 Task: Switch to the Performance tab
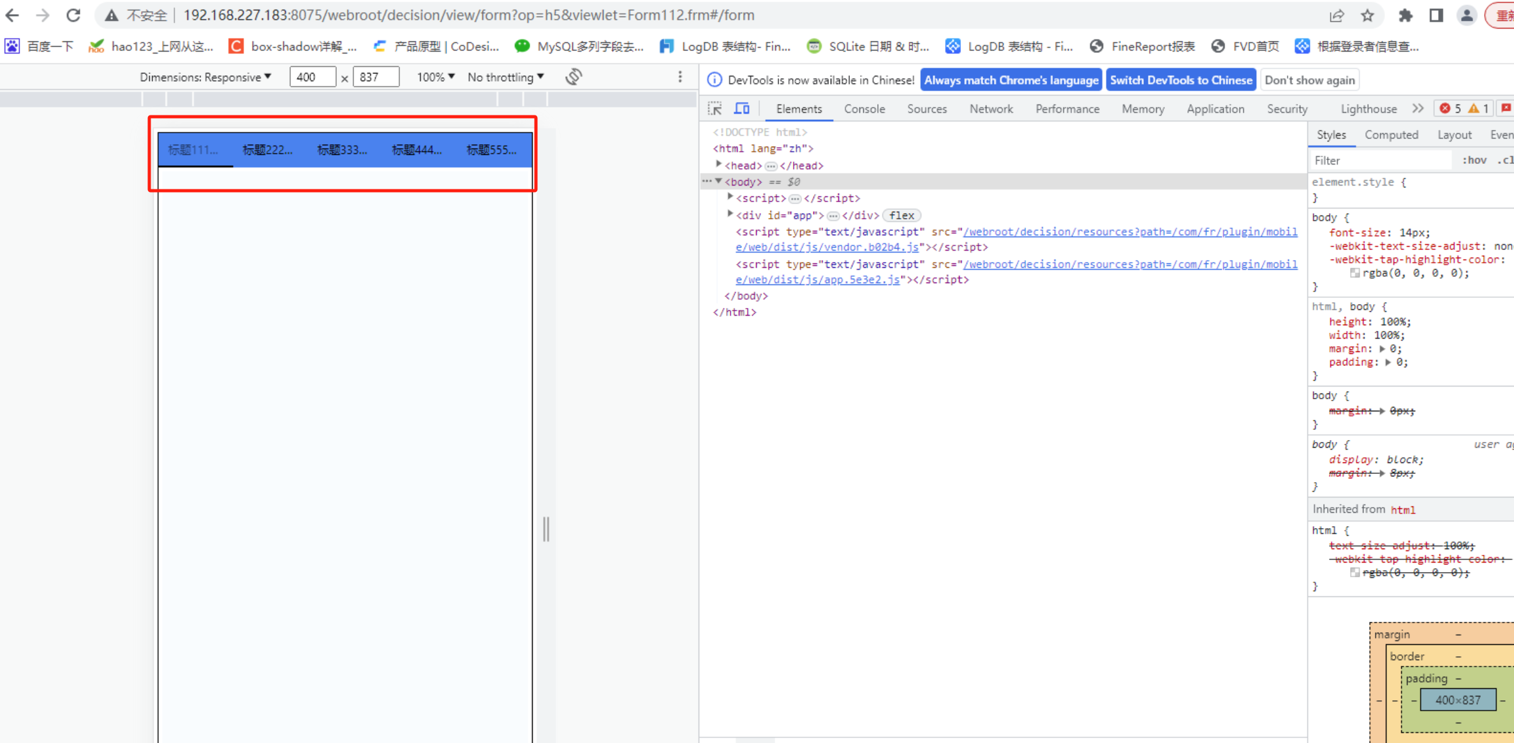pos(1067,109)
